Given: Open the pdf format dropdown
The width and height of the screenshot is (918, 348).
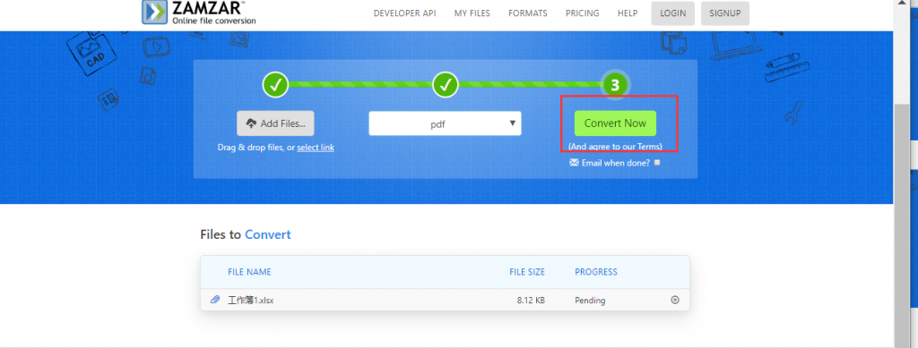Looking at the screenshot, I should click(x=445, y=123).
